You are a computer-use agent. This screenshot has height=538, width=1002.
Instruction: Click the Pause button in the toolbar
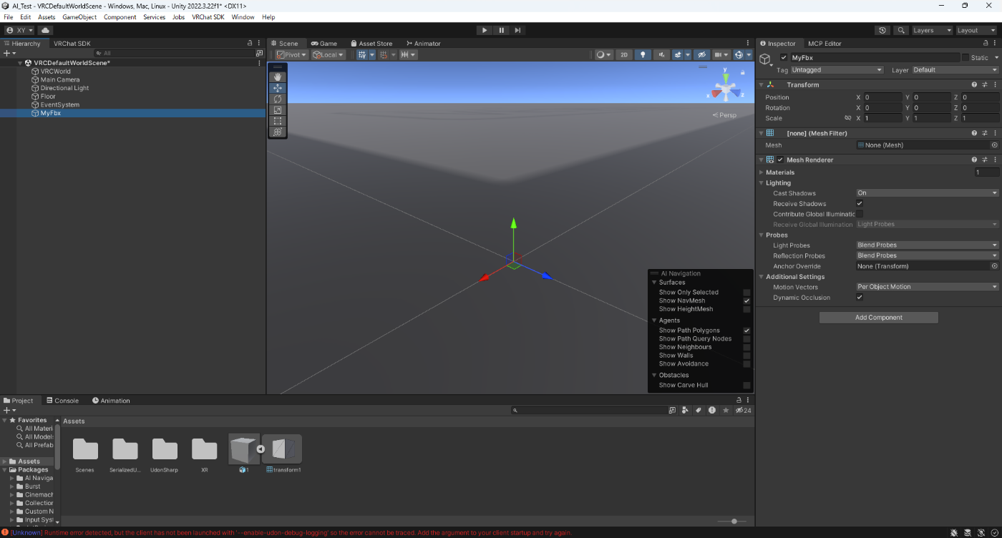click(x=501, y=30)
